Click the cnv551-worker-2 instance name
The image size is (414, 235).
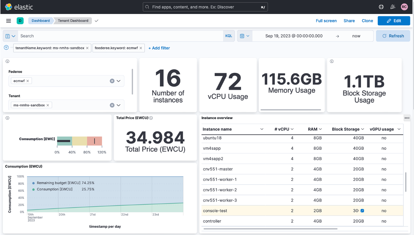(220, 190)
